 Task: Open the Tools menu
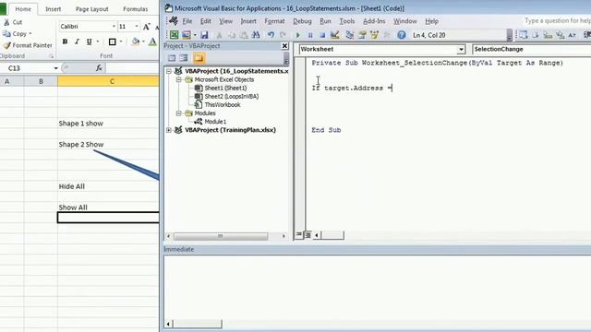(x=347, y=21)
